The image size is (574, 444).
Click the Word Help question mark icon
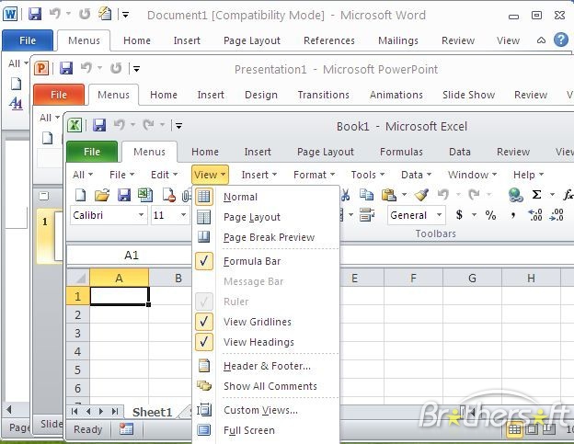[x=561, y=40]
